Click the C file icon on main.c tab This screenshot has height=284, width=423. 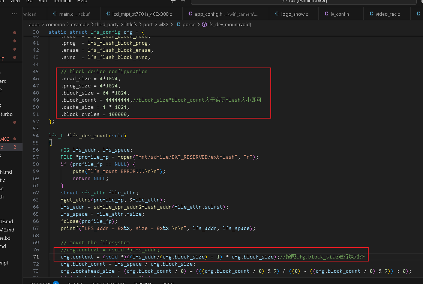click(55, 14)
